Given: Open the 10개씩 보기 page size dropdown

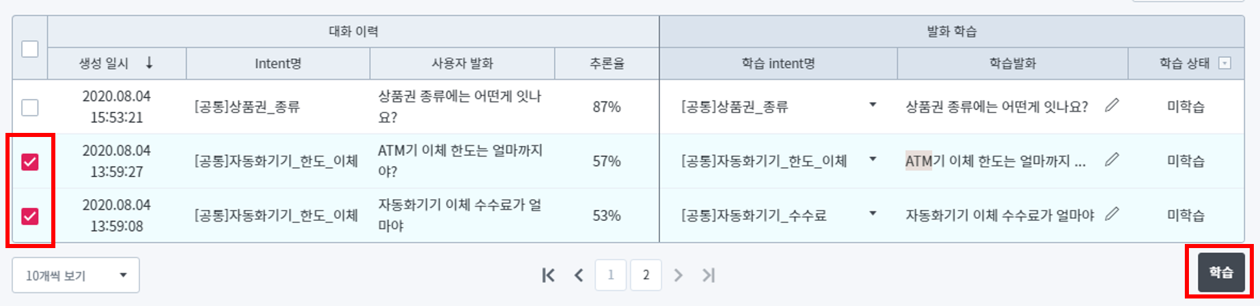Looking at the screenshot, I should [75, 275].
